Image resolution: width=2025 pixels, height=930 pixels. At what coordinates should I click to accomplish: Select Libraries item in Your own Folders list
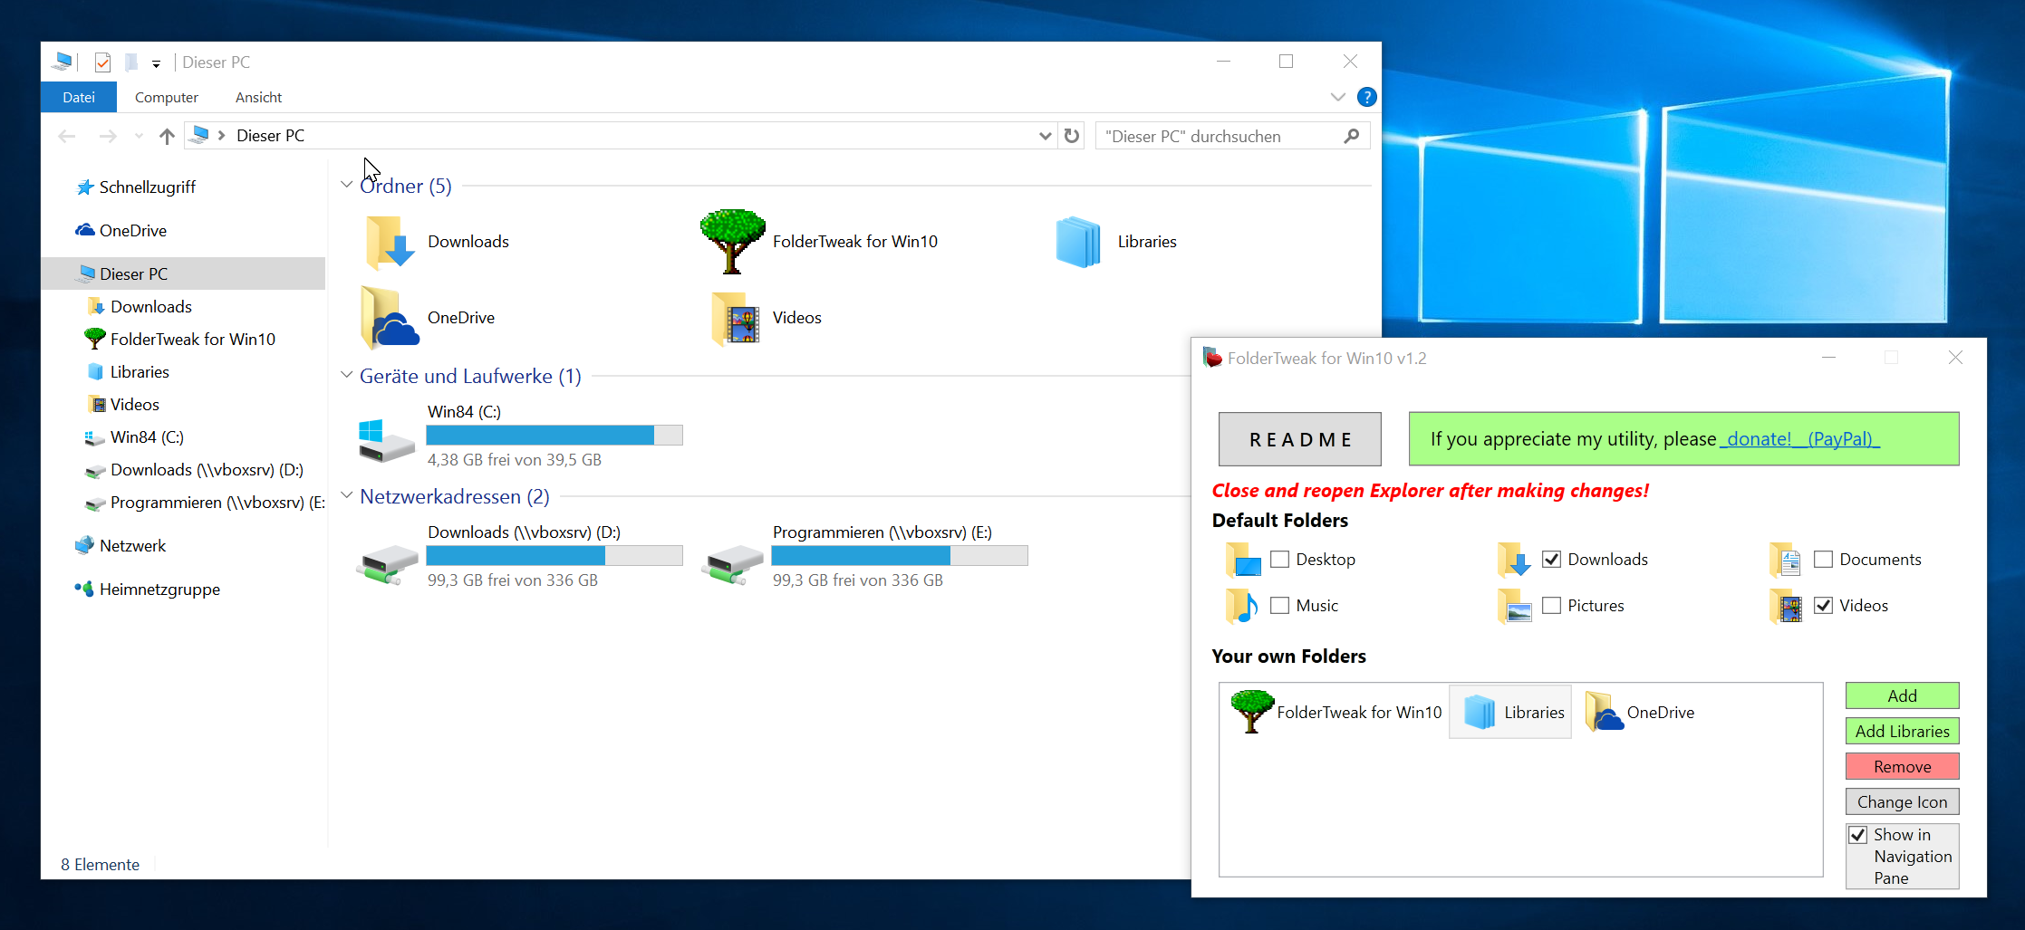(1510, 712)
